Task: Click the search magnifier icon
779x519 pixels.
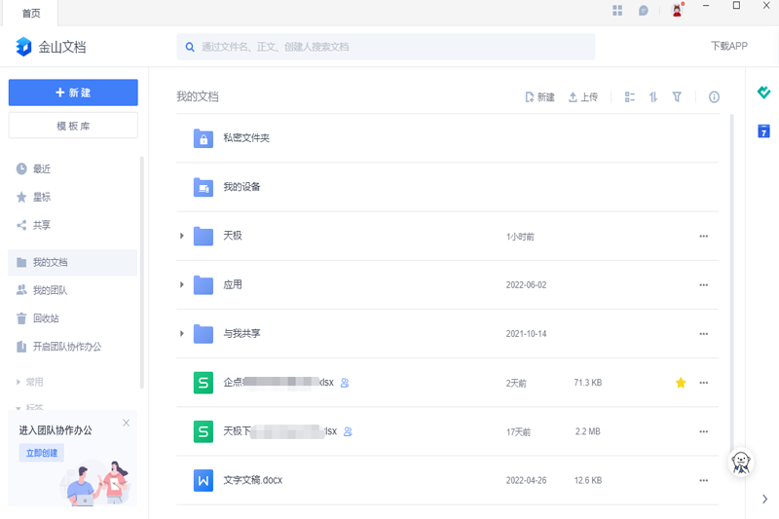Action: coord(190,47)
